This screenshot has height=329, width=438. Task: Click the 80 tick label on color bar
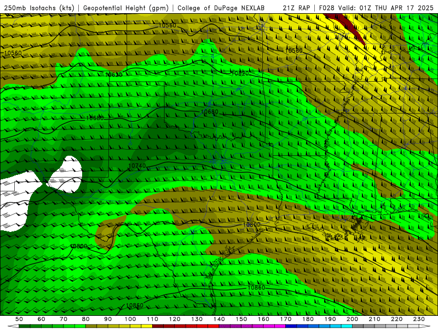tap(86, 319)
